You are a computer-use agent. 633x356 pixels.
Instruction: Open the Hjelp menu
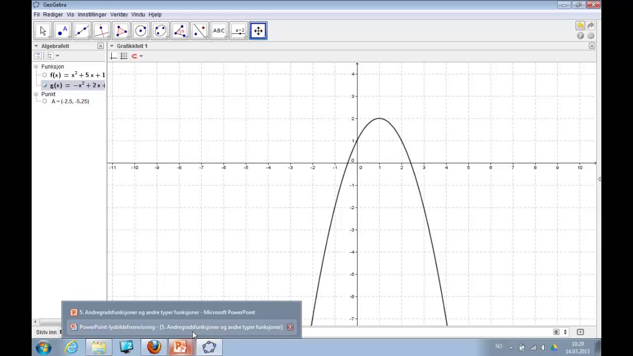click(155, 15)
